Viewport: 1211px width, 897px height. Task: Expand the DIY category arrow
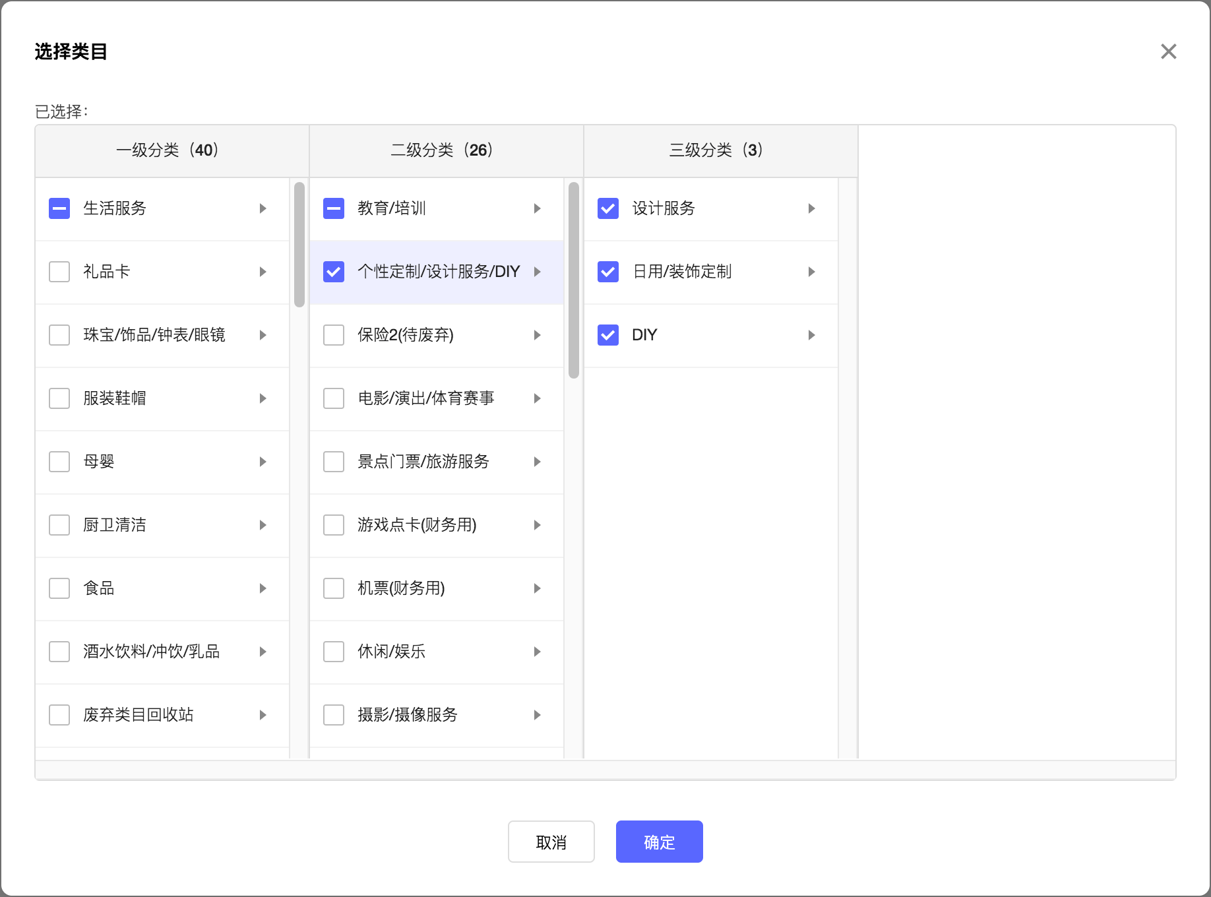click(x=812, y=335)
